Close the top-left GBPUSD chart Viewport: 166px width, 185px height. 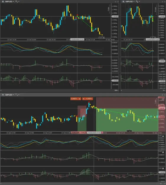point(118,2)
